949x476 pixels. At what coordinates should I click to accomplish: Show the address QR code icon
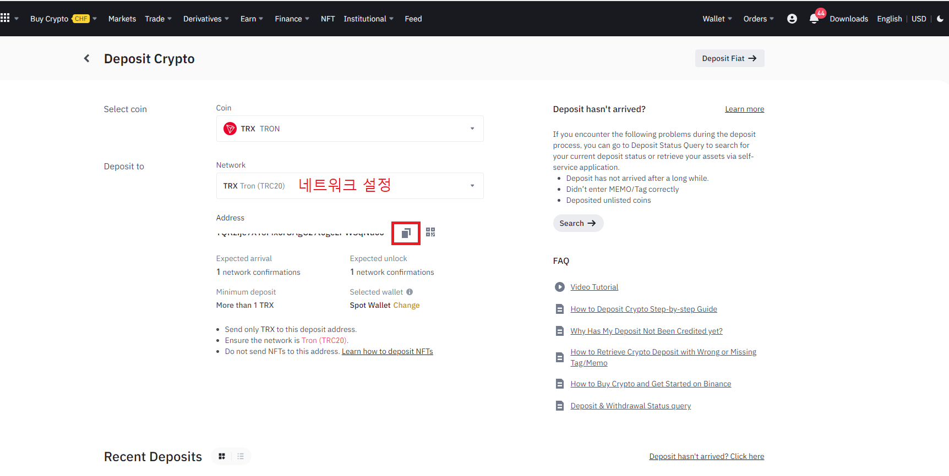click(430, 233)
